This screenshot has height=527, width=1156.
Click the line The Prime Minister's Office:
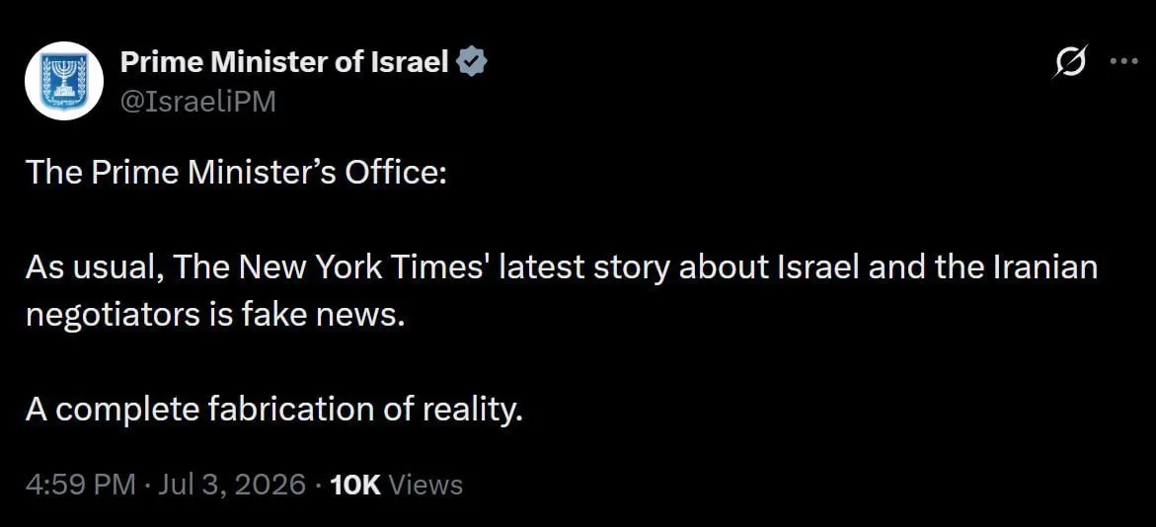coord(236,173)
